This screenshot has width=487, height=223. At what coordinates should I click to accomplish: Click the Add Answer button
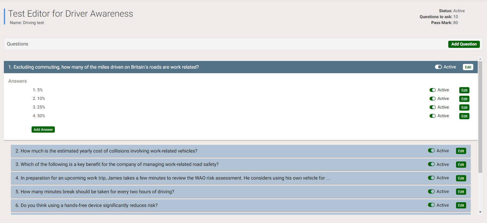click(43, 130)
